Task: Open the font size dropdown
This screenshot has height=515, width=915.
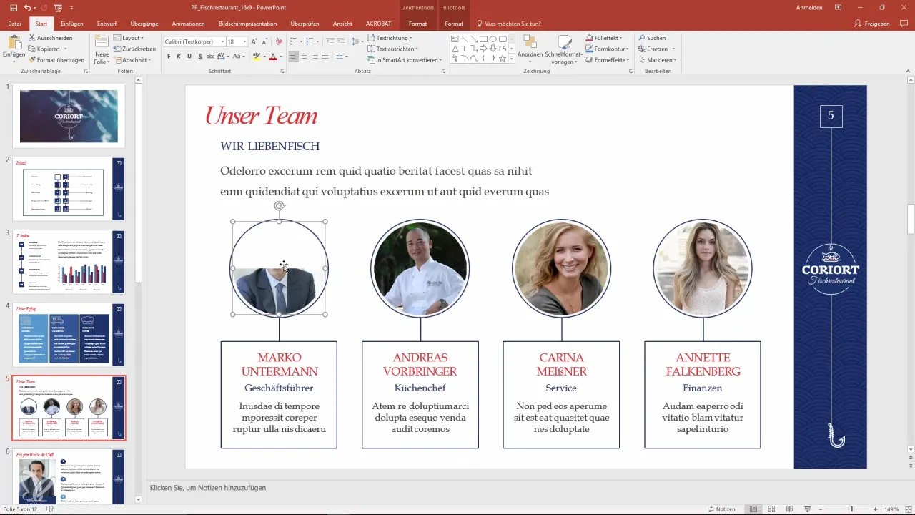Action: [244, 41]
